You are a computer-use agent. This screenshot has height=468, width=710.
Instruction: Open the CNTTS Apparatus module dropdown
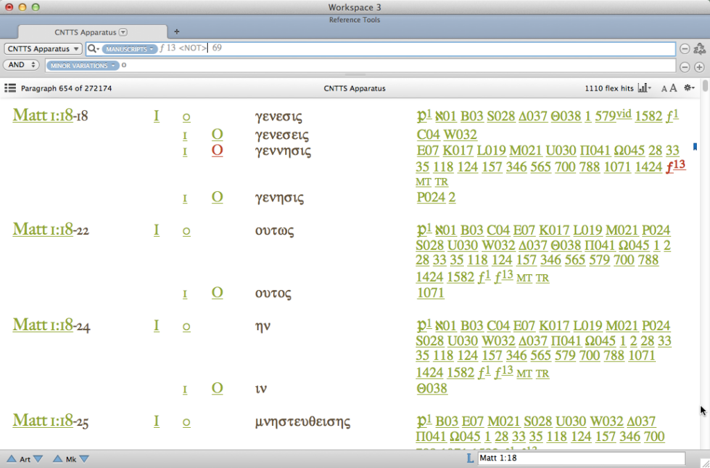pos(43,49)
